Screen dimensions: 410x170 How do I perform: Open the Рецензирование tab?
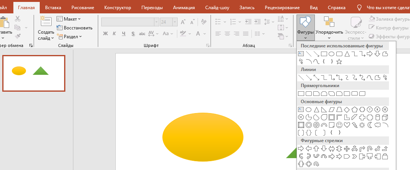click(x=282, y=8)
